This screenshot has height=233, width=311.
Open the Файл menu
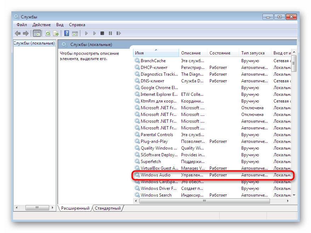pyautogui.click(x=22, y=25)
